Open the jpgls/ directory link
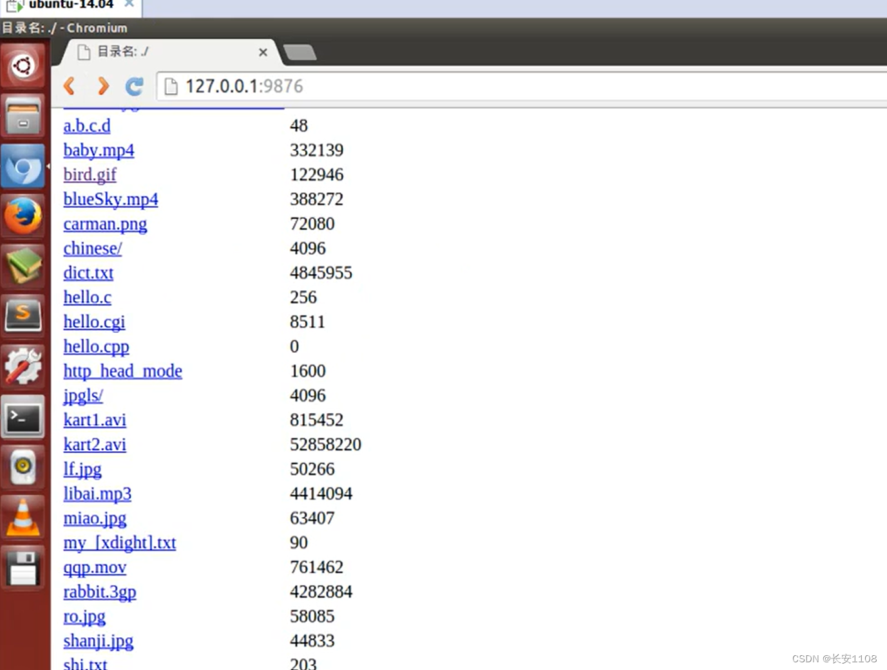Image resolution: width=887 pixels, height=670 pixels. point(83,395)
